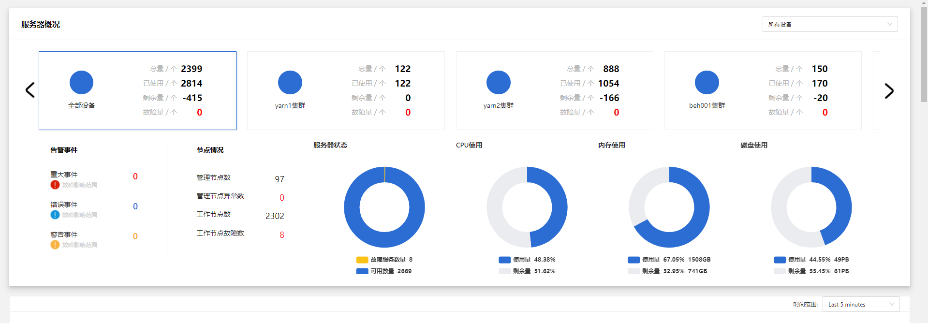This screenshot has width=928, height=323.
Task: Click the 工作节点故障数 value 8
Action: [282, 235]
